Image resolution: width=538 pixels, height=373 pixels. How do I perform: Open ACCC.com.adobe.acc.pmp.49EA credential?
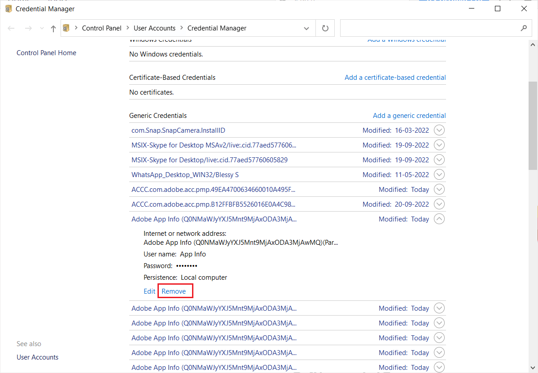(x=214, y=190)
